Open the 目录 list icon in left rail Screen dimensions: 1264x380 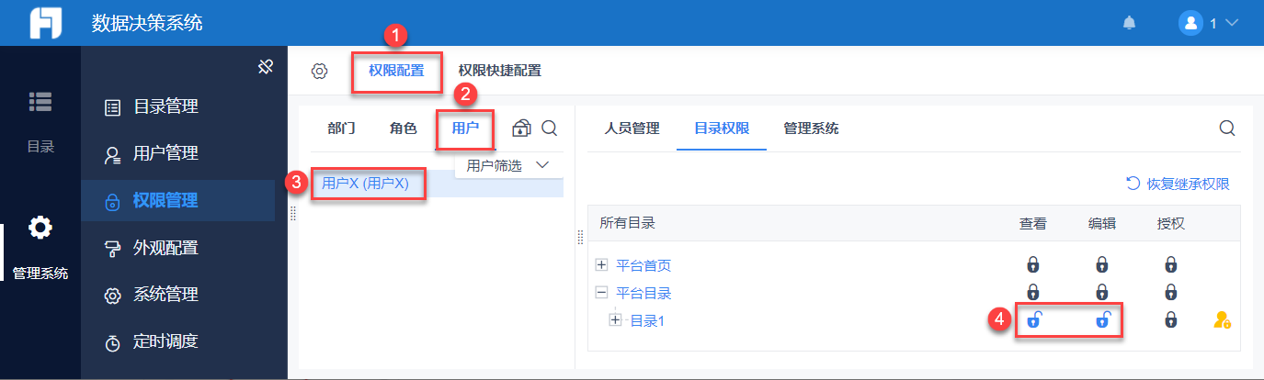coord(40,103)
